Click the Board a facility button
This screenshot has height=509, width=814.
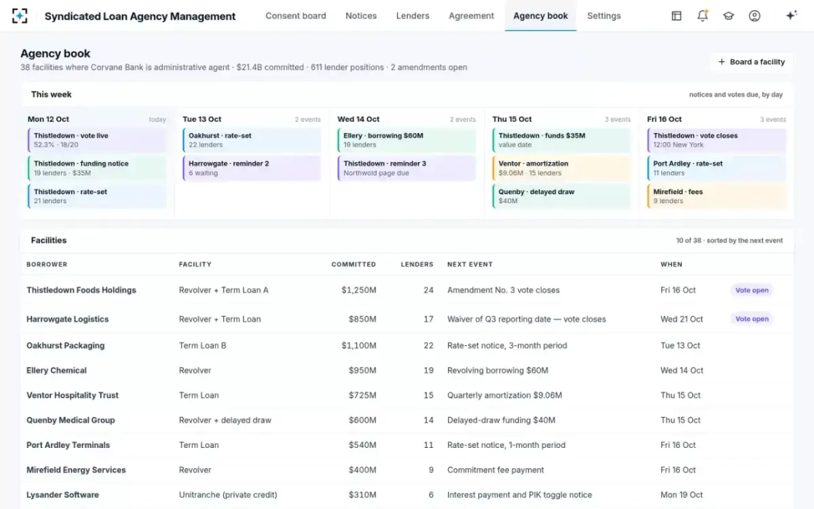751,62
